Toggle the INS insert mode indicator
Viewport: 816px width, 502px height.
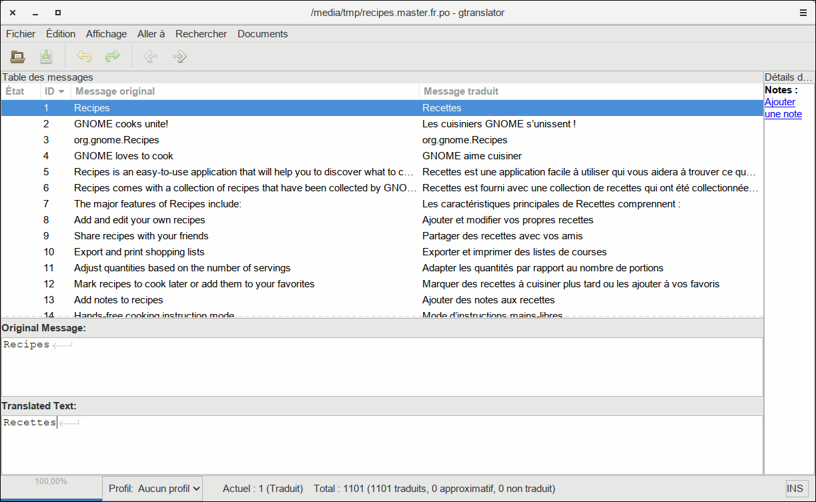(x=795, y=489)
